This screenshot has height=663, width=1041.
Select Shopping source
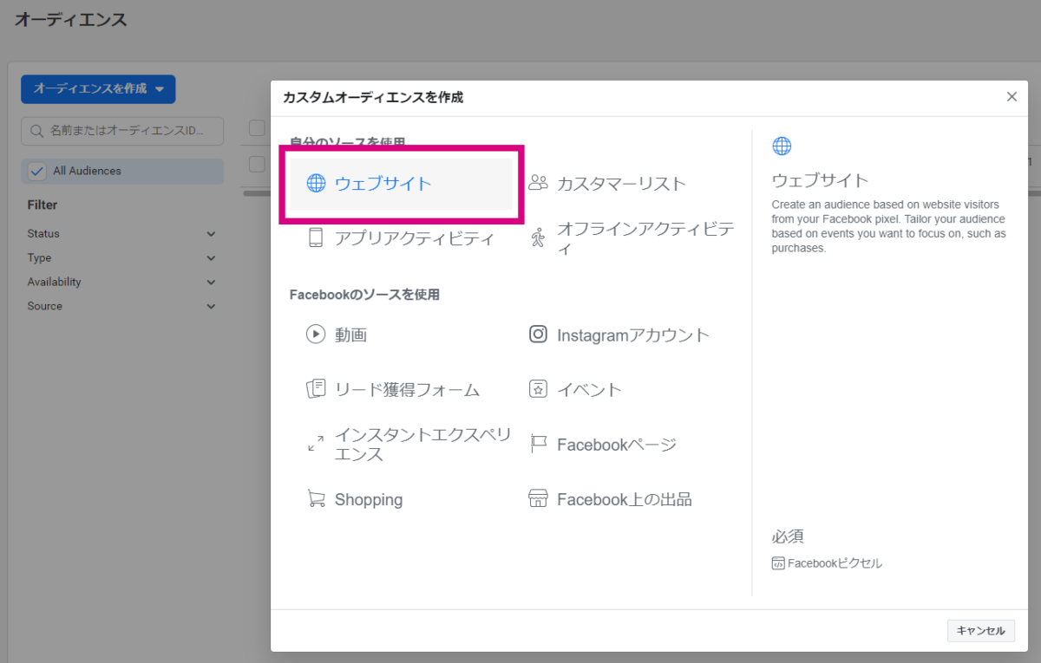(x=355, y=499)
